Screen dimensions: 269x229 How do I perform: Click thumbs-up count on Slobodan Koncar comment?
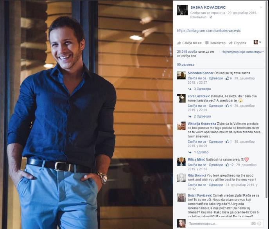tap(228, 78)
